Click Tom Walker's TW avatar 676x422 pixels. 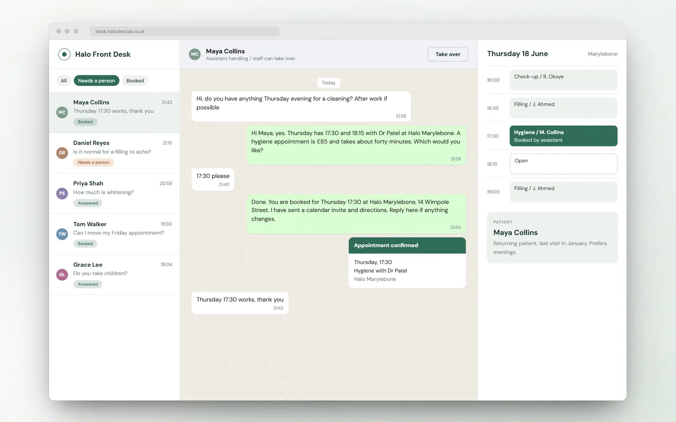click(x=62, y=234)
